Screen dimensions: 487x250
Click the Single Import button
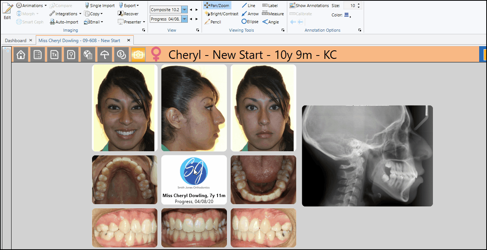(x=99, y=6)
